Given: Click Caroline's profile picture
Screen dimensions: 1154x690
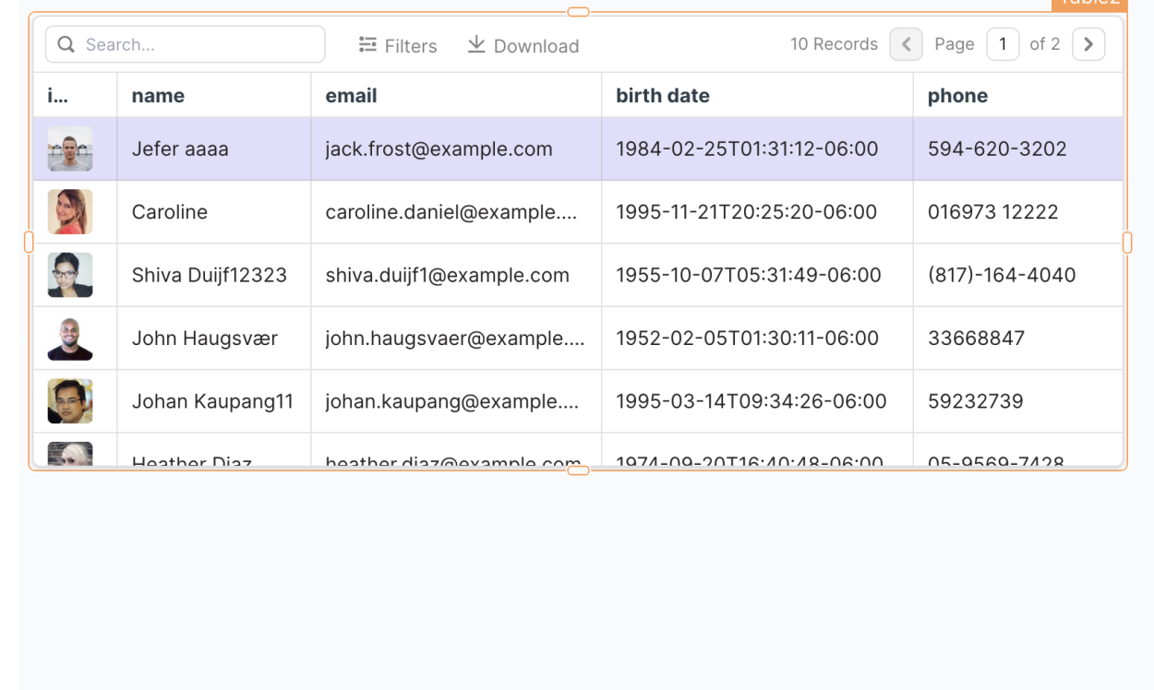Looking at the screenshot, I should point(69,211).
